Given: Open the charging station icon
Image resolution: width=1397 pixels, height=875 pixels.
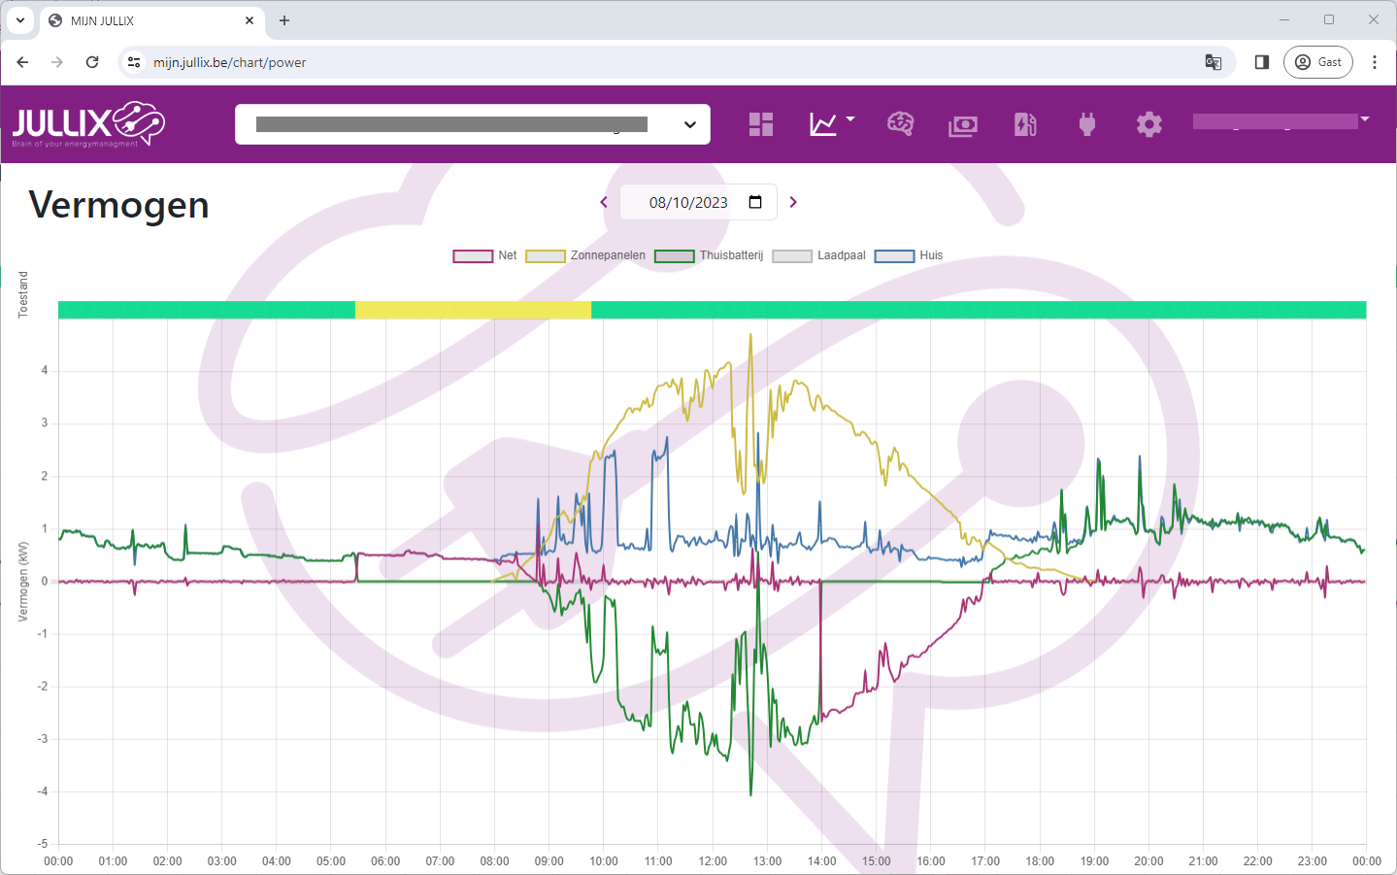Looking at the screenshot, I should [x=1025, y=124].
